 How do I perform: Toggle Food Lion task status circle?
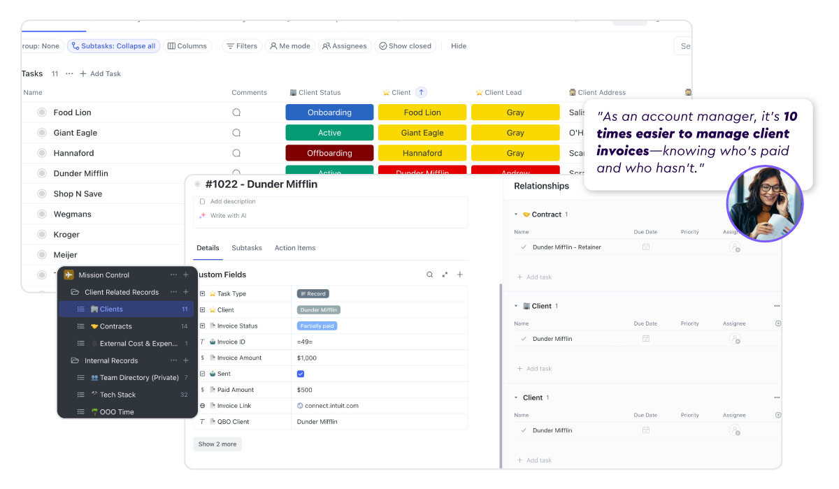tap(42, 112)
